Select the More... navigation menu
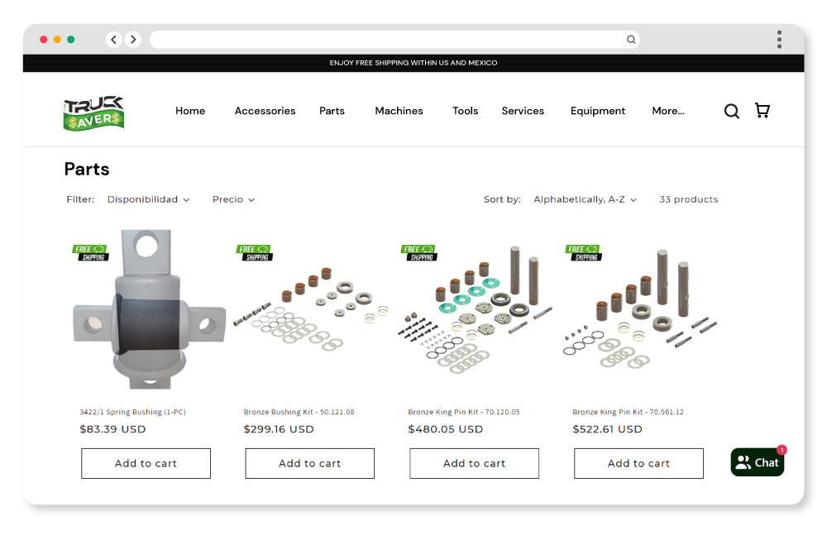Viewport: 827px width, 540px height. coord(667,111)
